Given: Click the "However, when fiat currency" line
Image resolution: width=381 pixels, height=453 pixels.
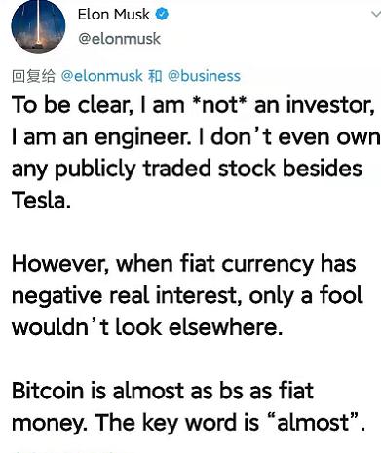Looking at the screenshot, I should pos(184,264).
